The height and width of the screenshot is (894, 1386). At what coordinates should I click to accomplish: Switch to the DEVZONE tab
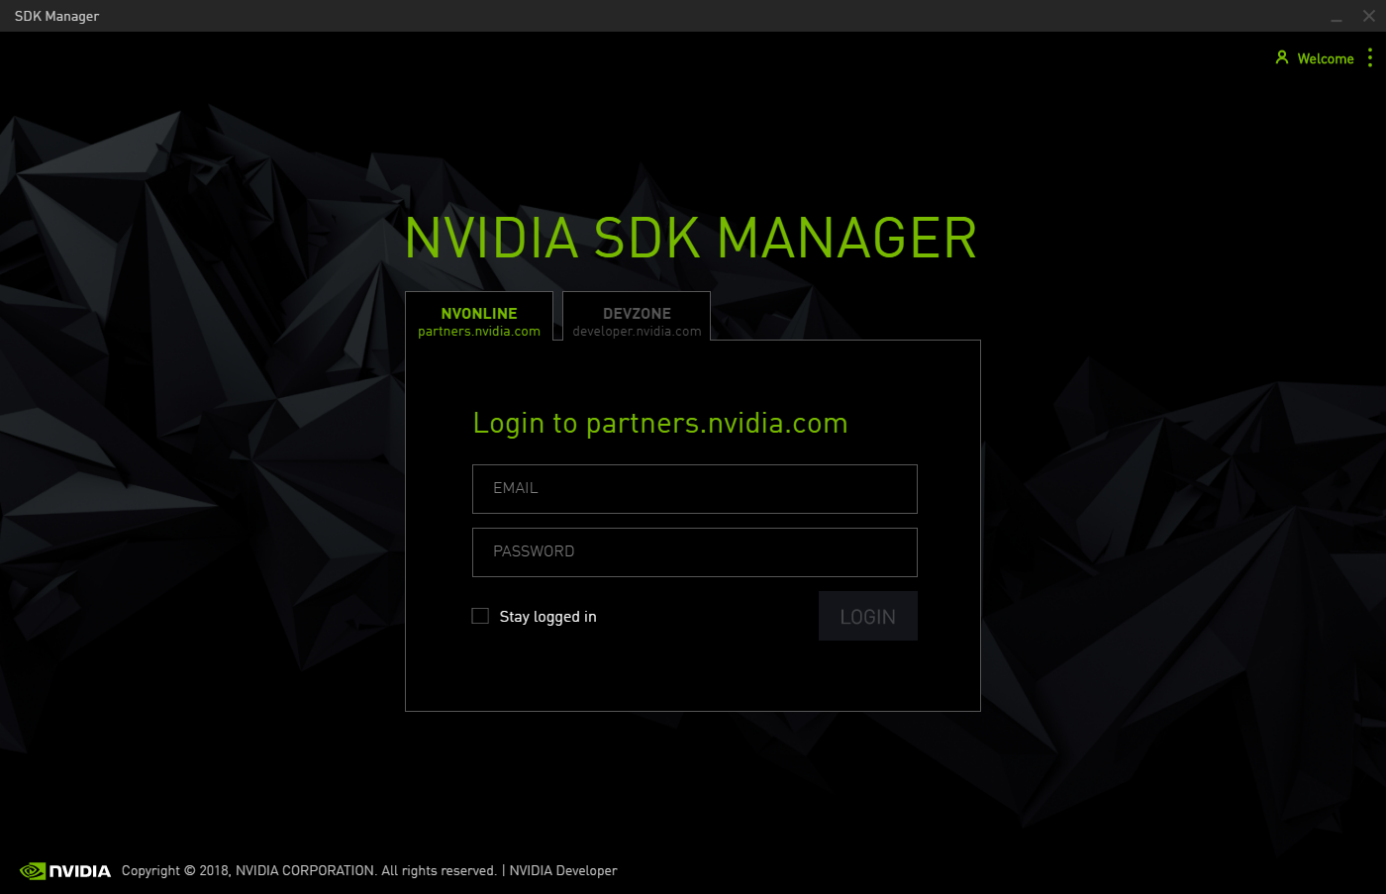pos(637,314)
